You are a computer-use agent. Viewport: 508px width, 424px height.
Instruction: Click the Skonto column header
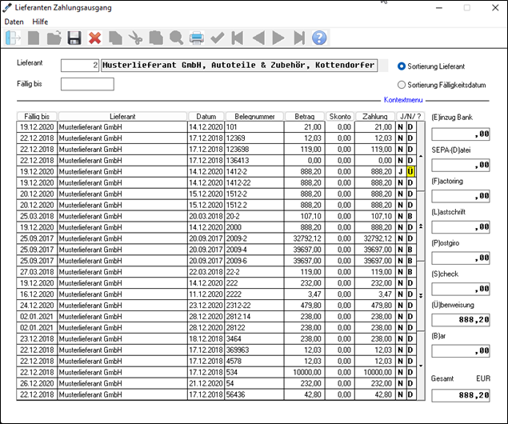(340, 116)
